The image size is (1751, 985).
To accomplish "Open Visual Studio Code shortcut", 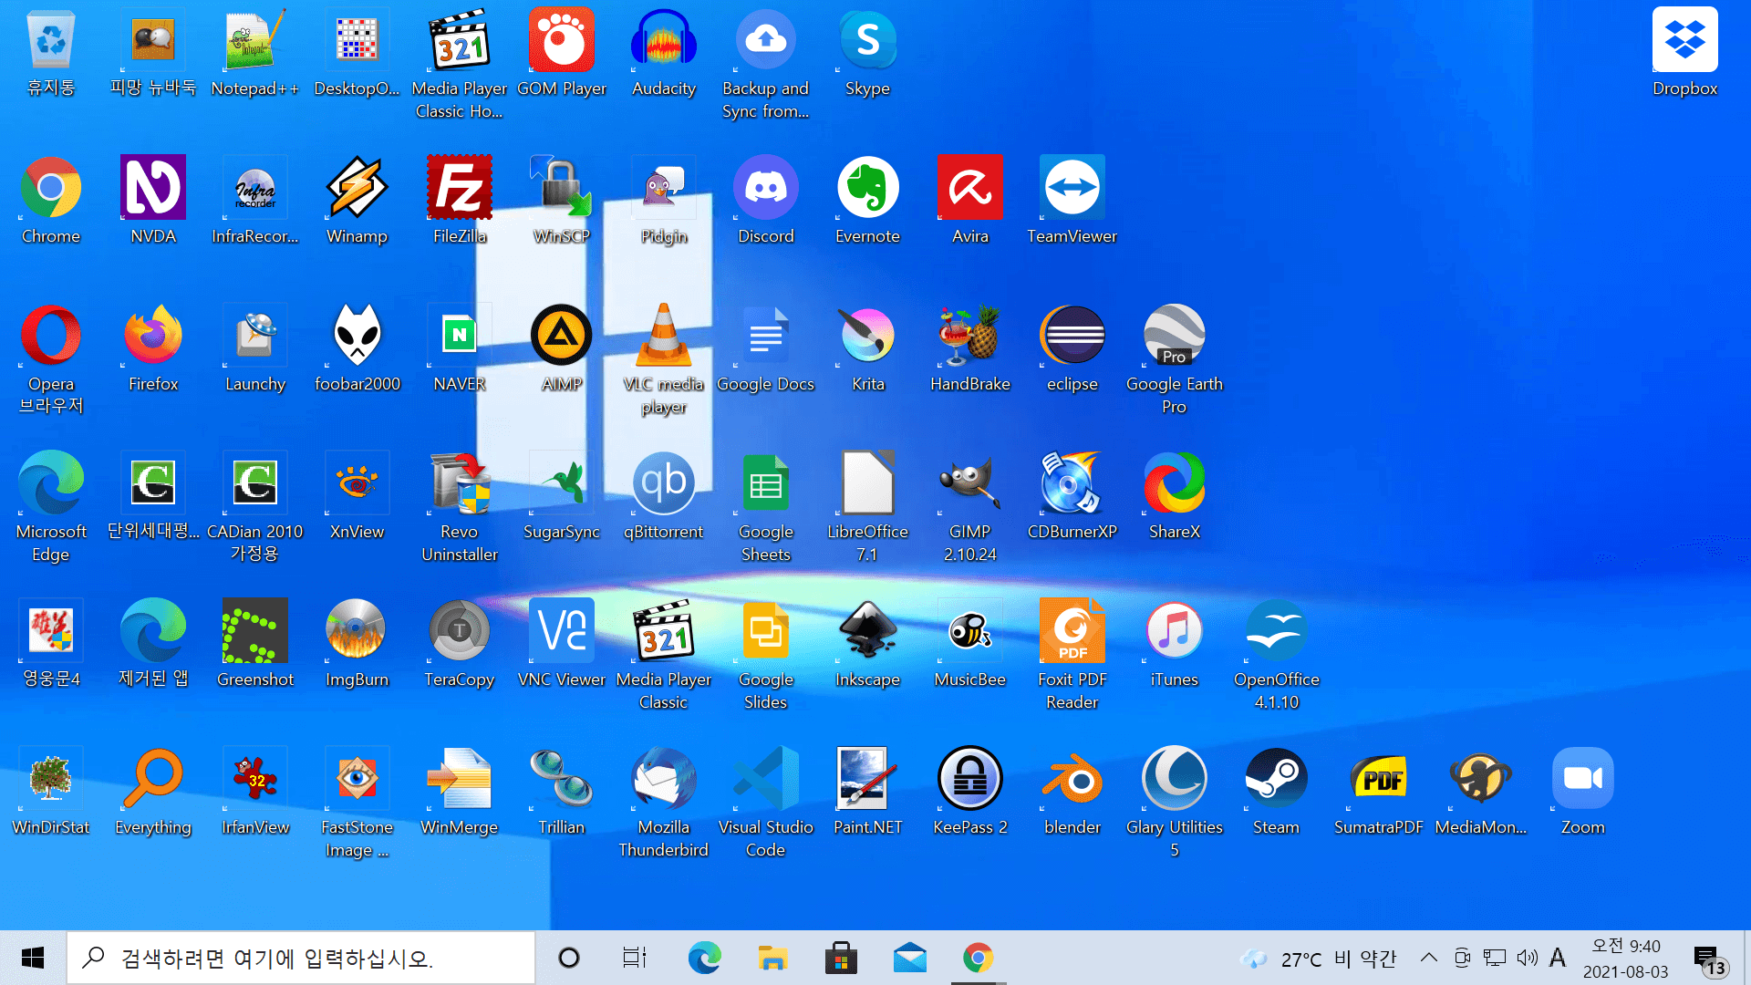I will point(766,803).
